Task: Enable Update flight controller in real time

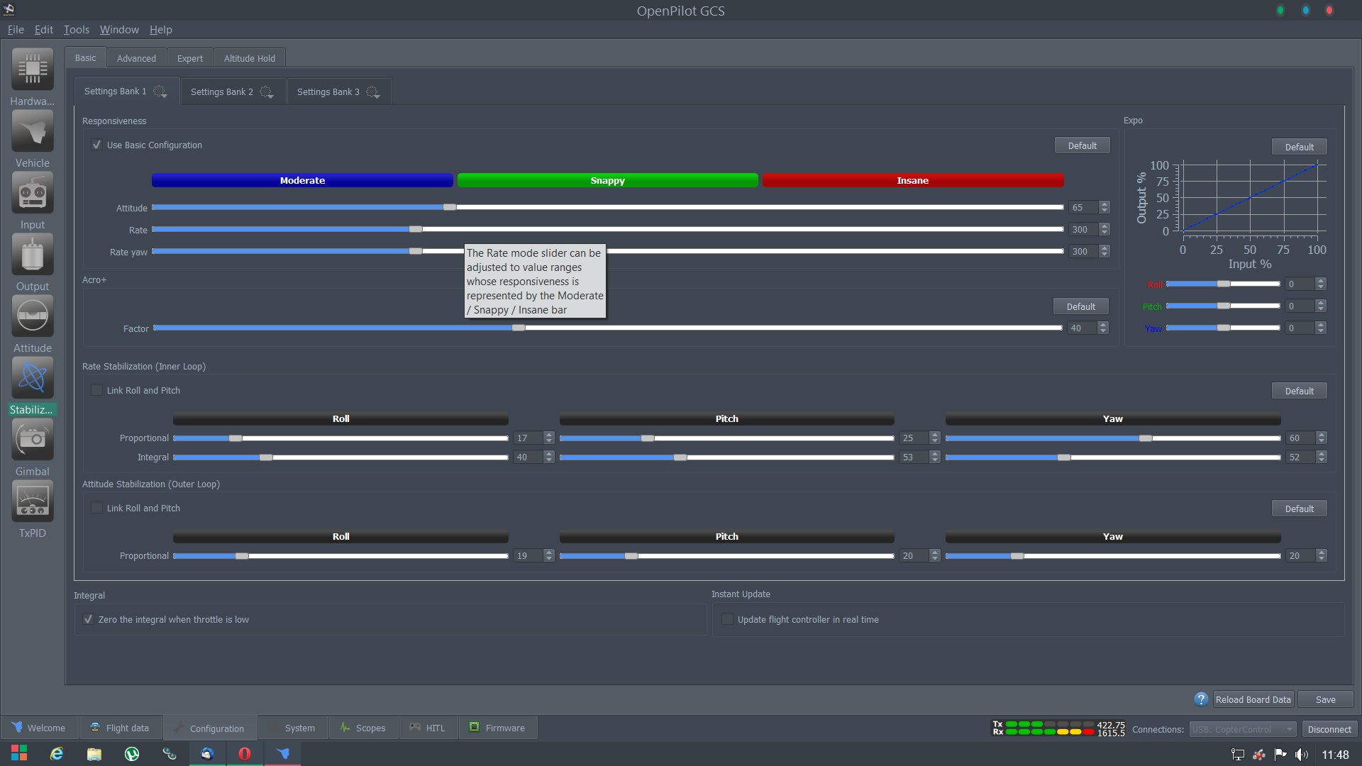Action: click(x=727, y=619)
